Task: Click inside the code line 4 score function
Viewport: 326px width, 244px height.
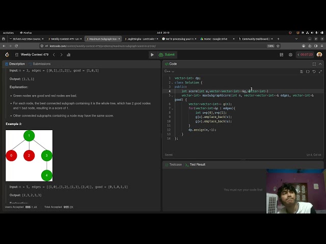Action: 225,91
